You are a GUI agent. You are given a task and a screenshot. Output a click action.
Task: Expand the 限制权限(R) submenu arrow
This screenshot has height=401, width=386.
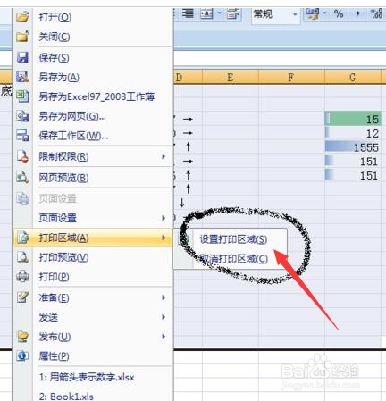pyautogui.click(x=164, y=156)
